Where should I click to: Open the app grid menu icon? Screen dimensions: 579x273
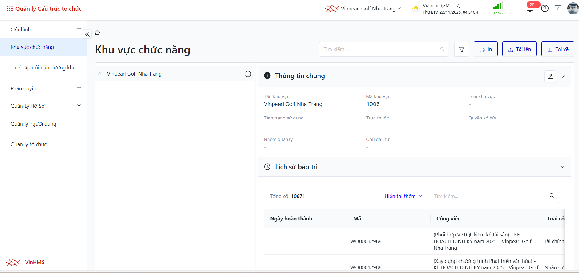[x=10, y=9]
